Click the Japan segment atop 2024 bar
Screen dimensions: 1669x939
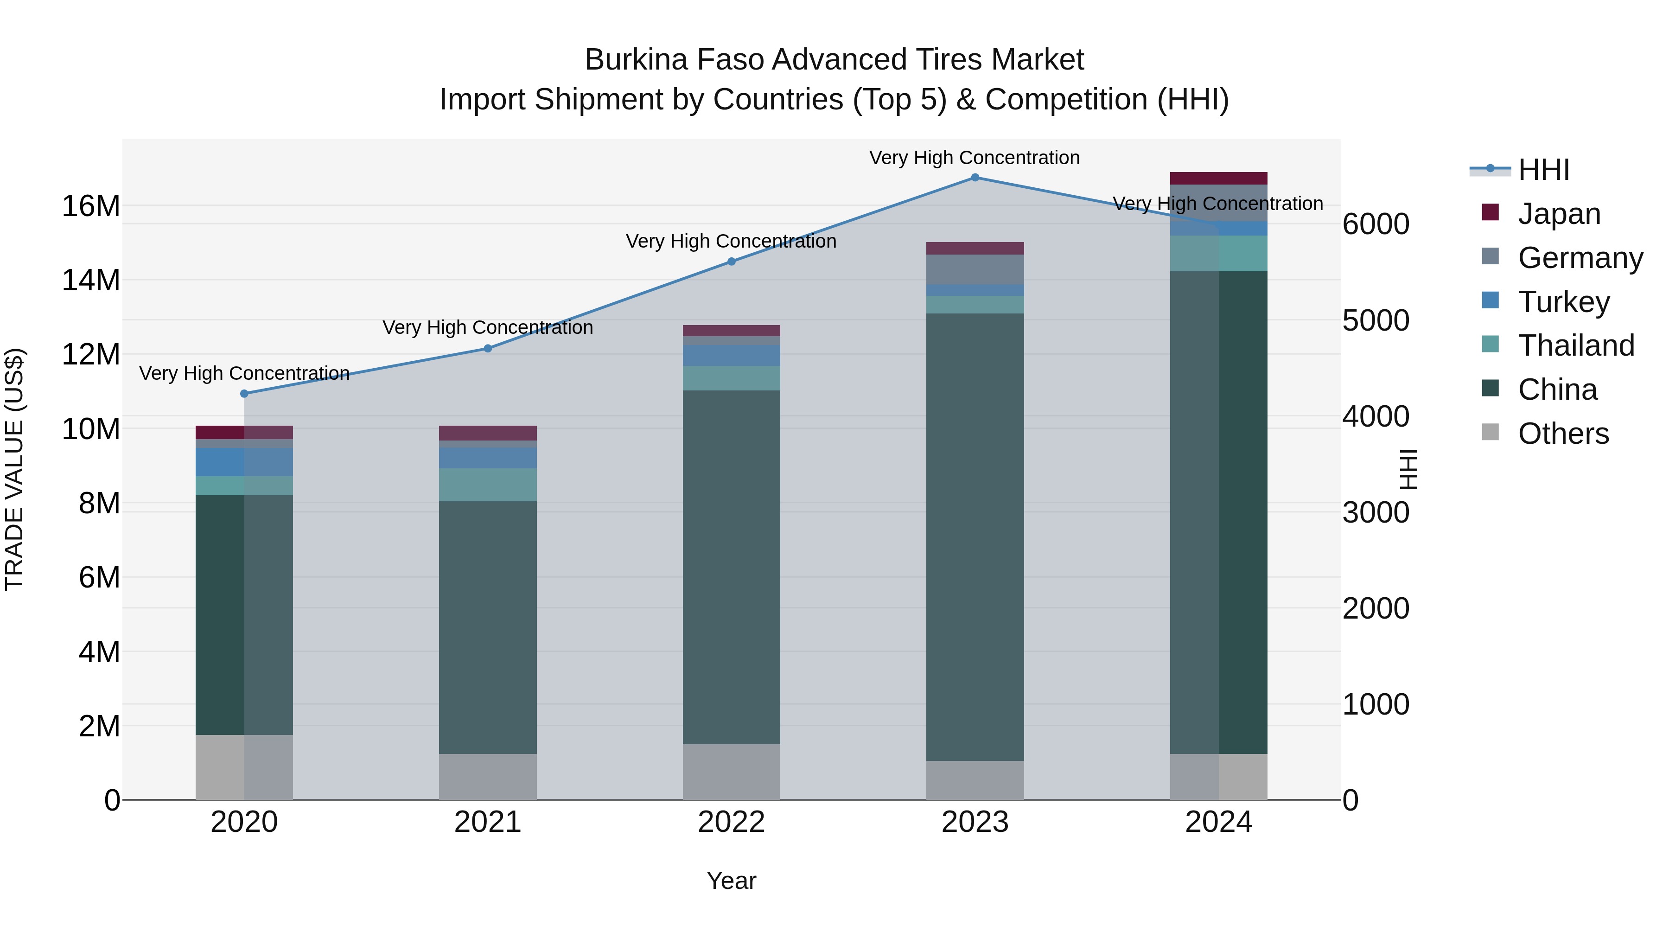point(1219,178)
